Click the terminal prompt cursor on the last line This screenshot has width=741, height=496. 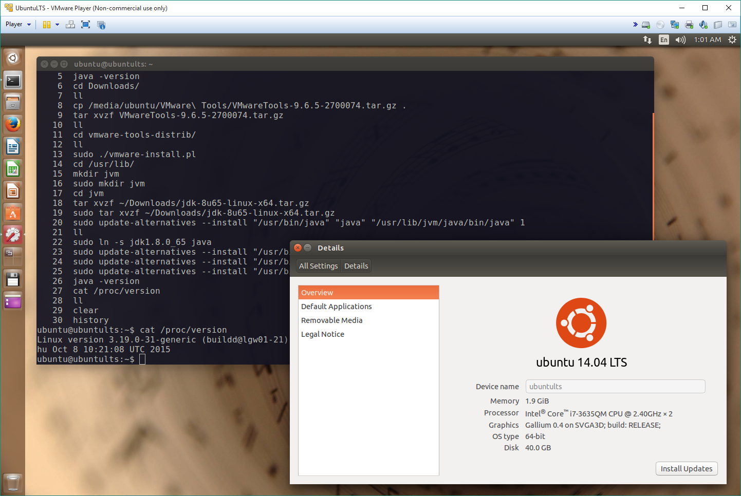[142, 359]
